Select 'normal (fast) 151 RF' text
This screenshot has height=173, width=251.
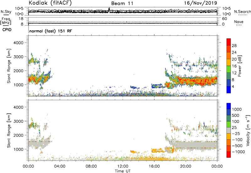click(51, 31)
